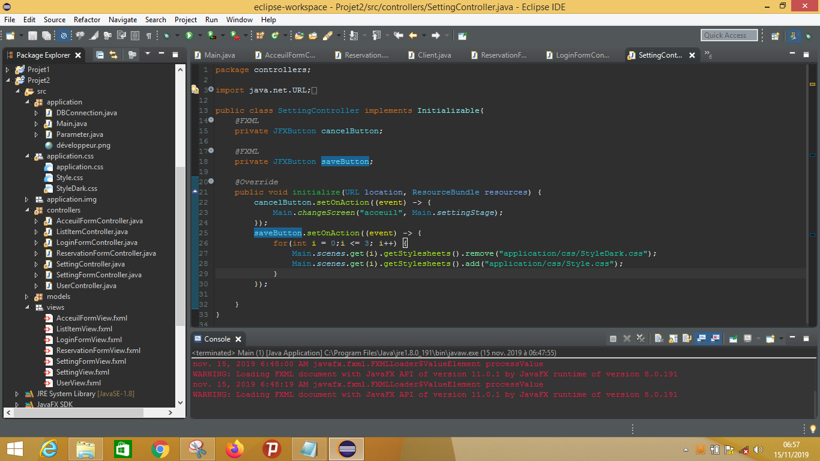820x461 pixels.
Task: Open the Refactor menu
Action: coord(87,20)
